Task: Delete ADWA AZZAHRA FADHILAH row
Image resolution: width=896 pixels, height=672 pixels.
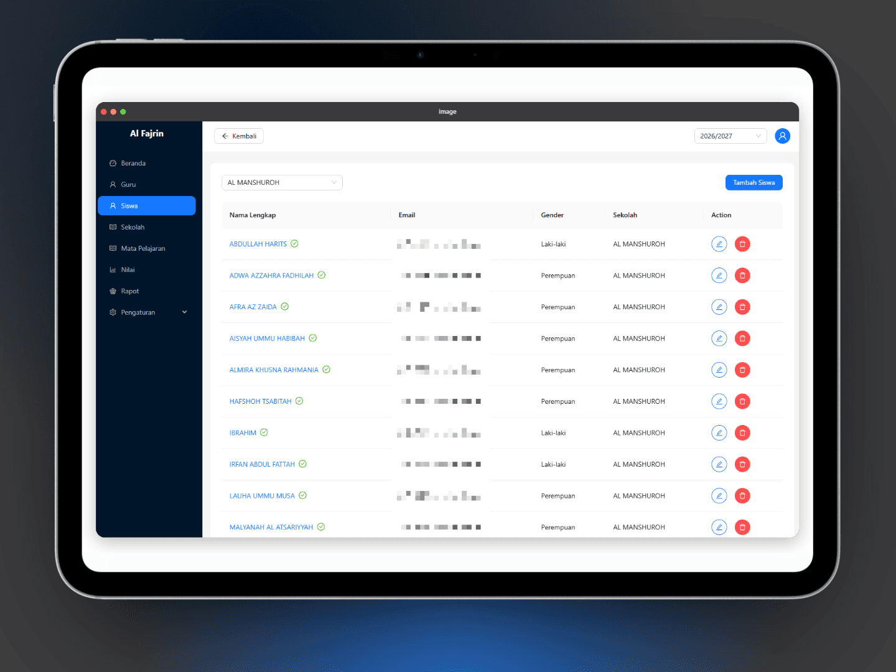Action: (742, 276)
